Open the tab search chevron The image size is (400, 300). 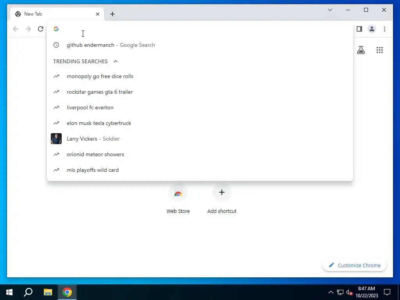click(x=330, y=10)
